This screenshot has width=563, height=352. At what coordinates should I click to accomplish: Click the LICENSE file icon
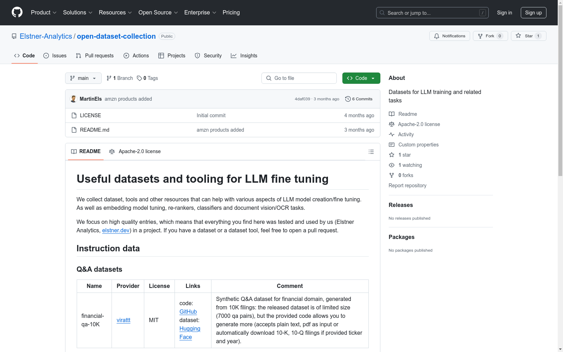click(x=74, y=115)
